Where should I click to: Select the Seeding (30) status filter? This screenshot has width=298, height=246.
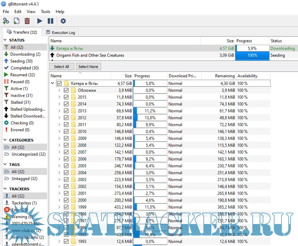point(22,61)
